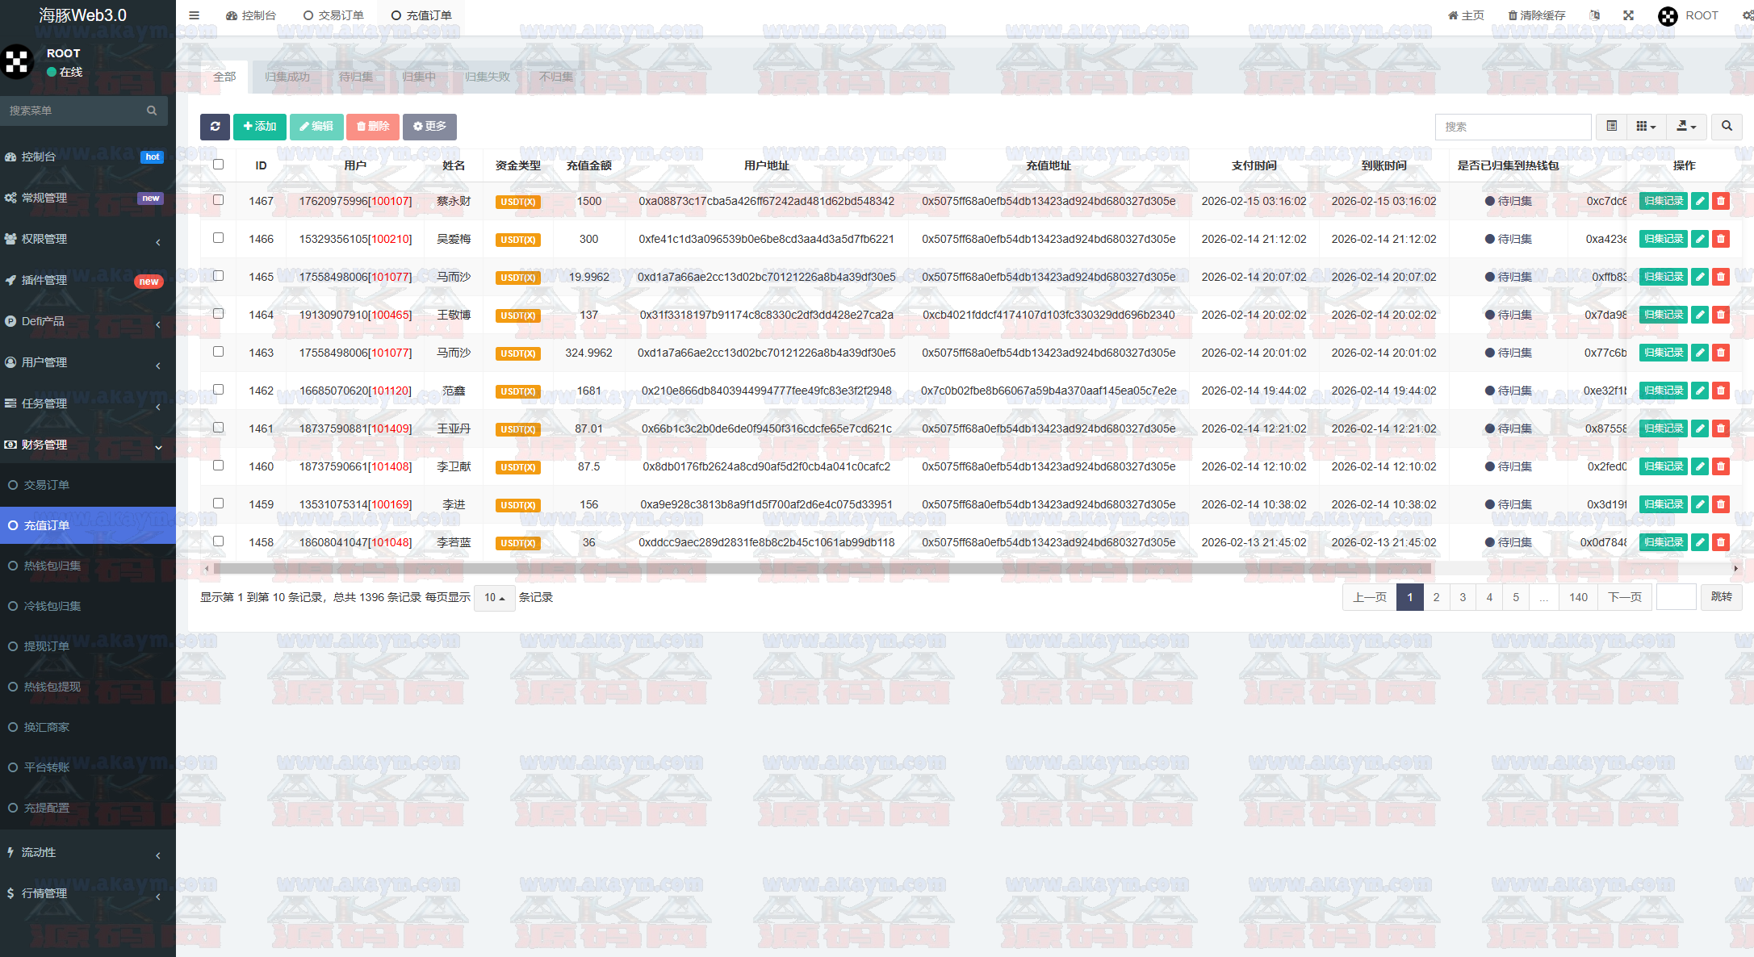Check the box for record 1467

point(218,200)
